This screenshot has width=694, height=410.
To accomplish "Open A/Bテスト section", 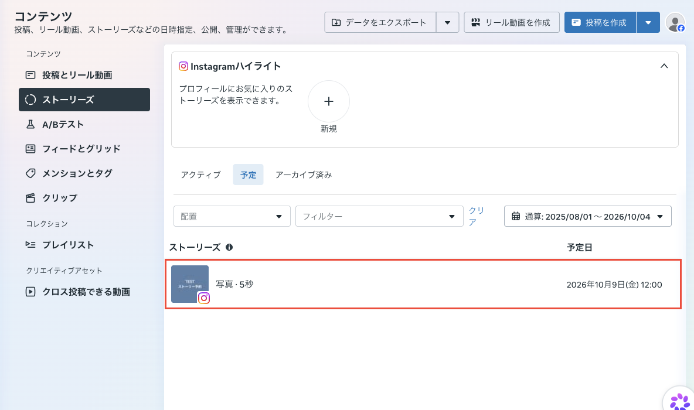I will click(x=84, y=124).
